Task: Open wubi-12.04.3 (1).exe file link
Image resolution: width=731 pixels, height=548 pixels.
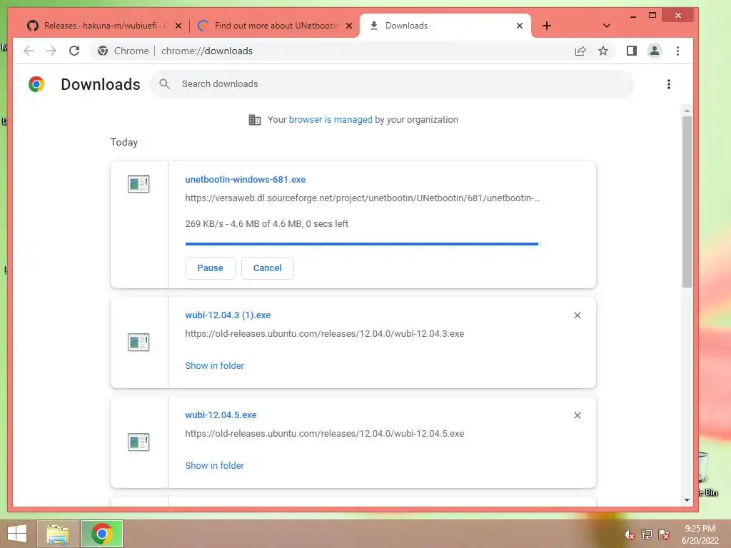Action: 228,315
